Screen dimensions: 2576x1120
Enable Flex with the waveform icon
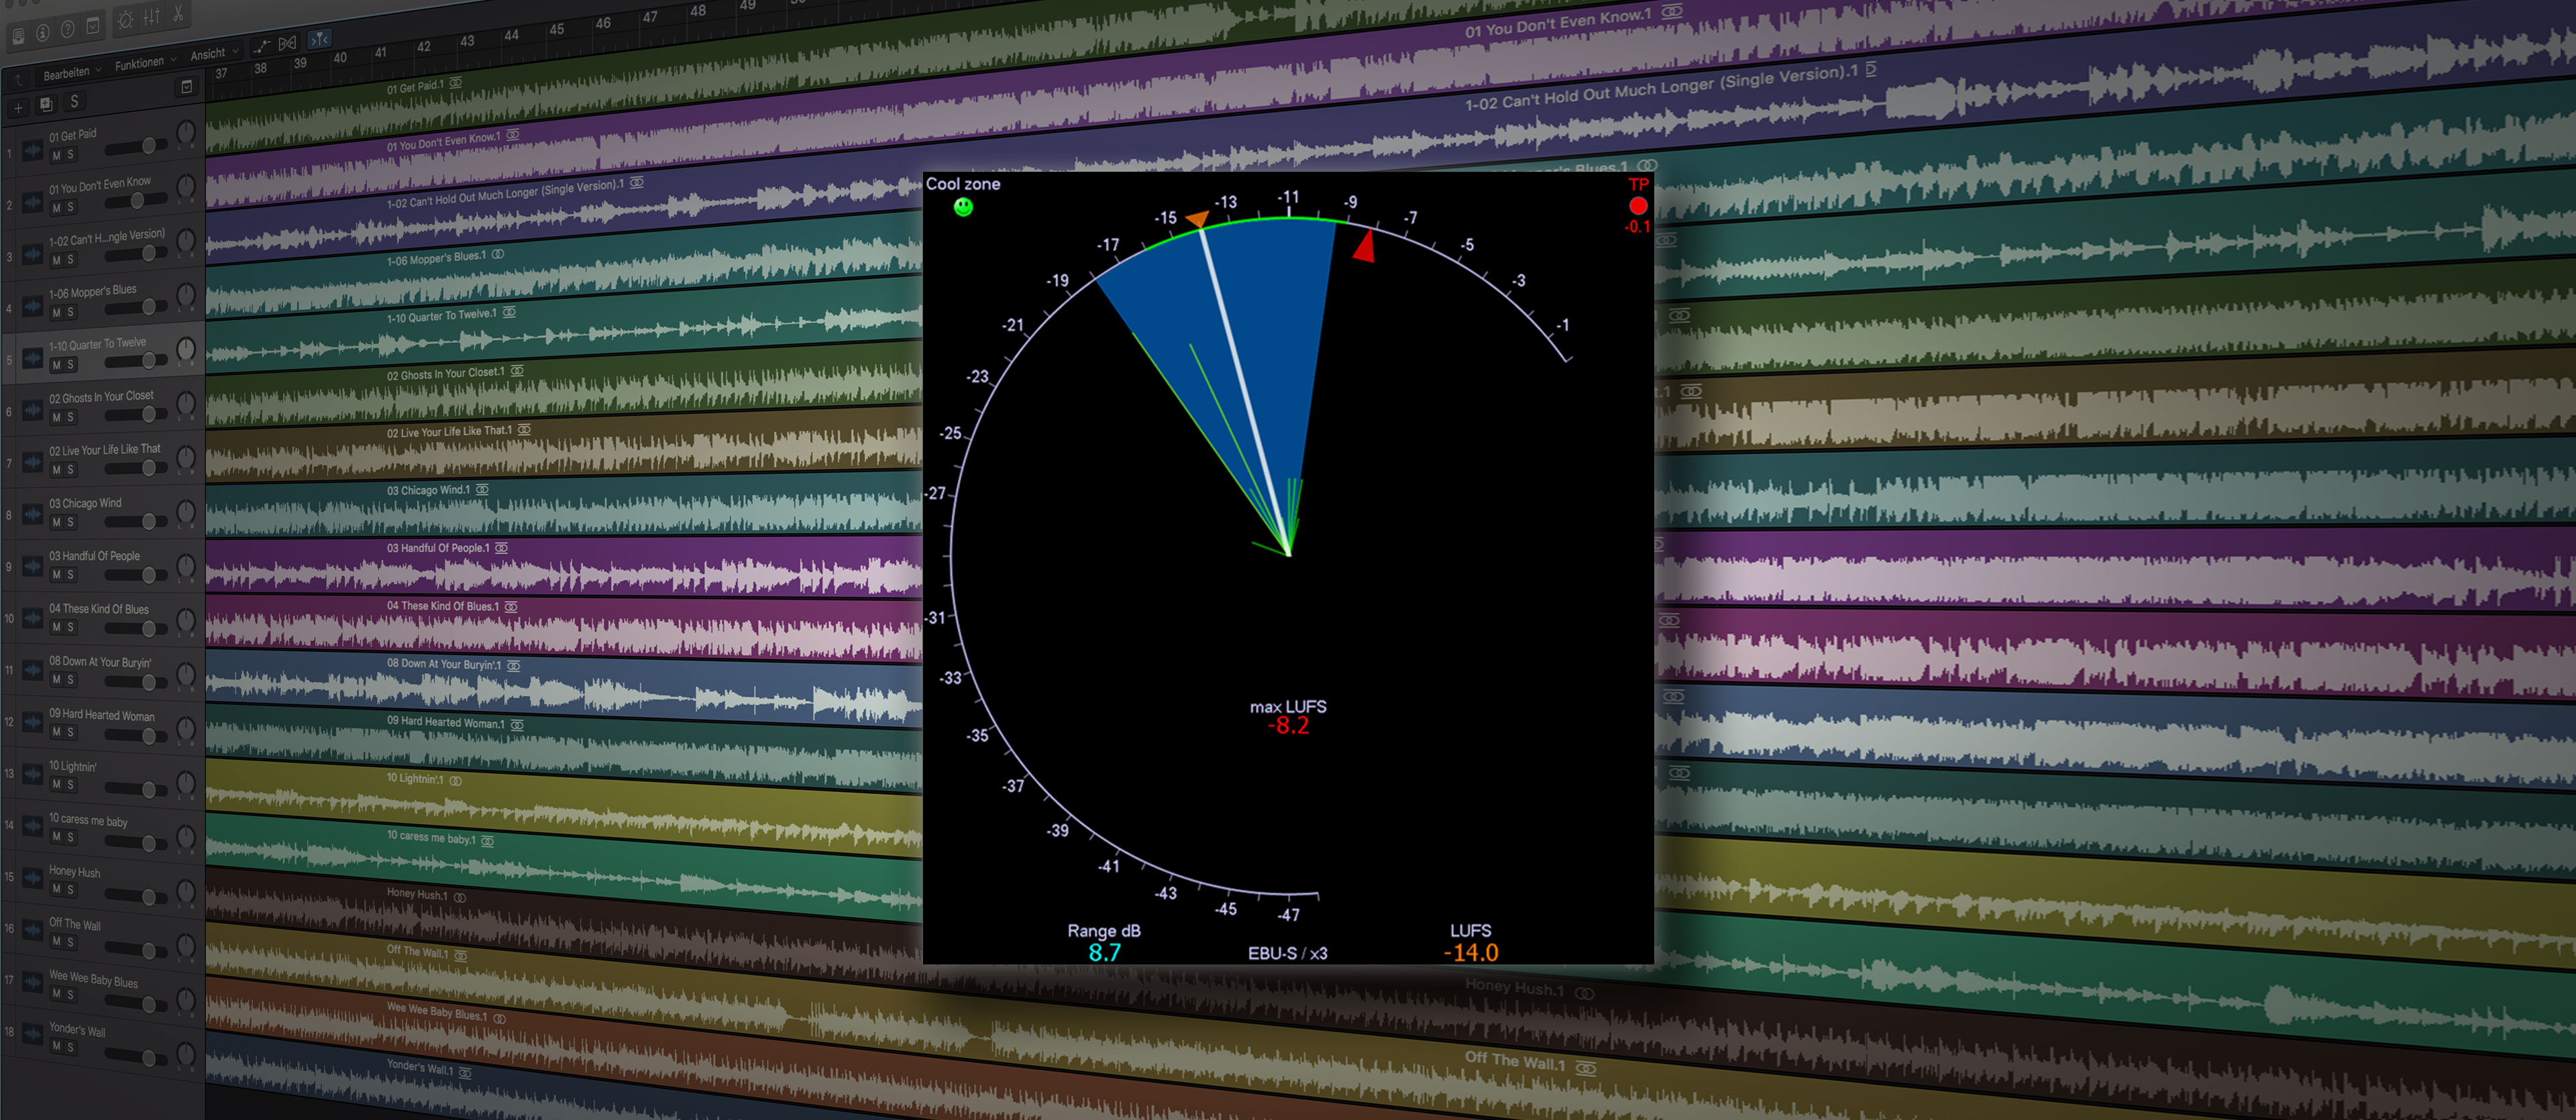(x=288, y=42)
